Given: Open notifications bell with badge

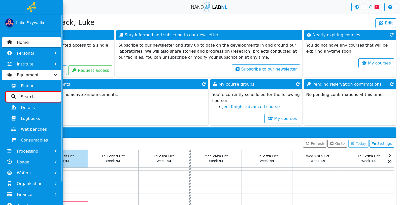Looking at the screenshot, I should 374,7.
